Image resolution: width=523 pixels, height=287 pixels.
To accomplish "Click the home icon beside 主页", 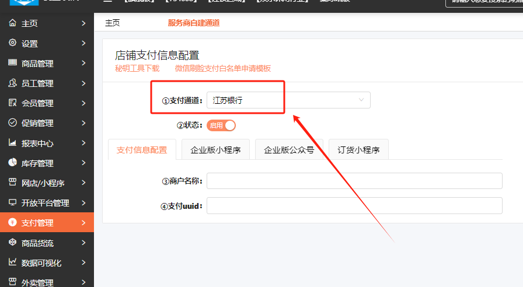I will pyautogui.click(x=12, y=23).
